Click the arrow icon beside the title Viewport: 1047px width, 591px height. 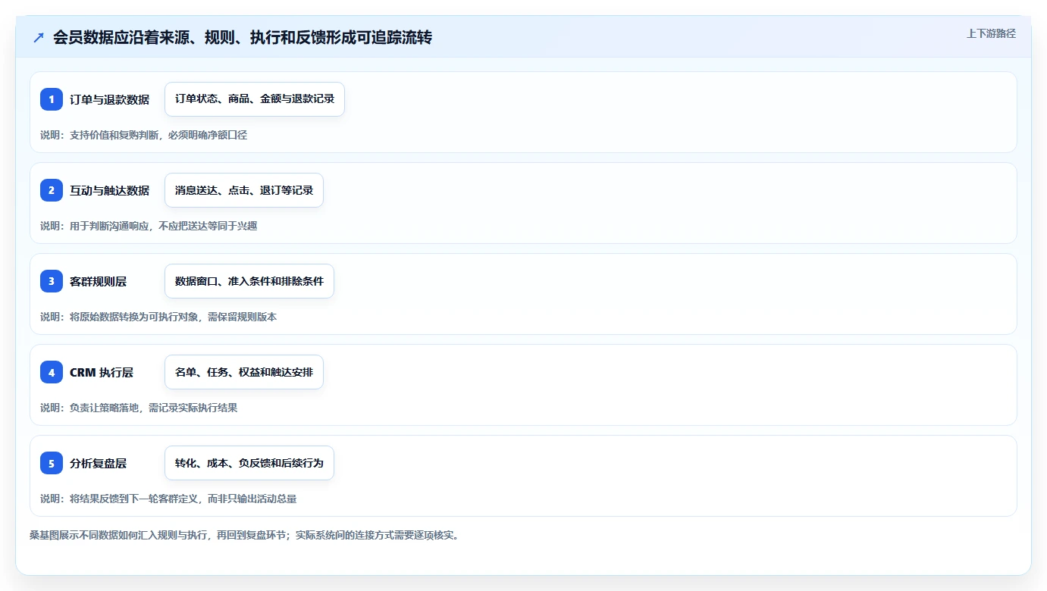tap(39, 37)
